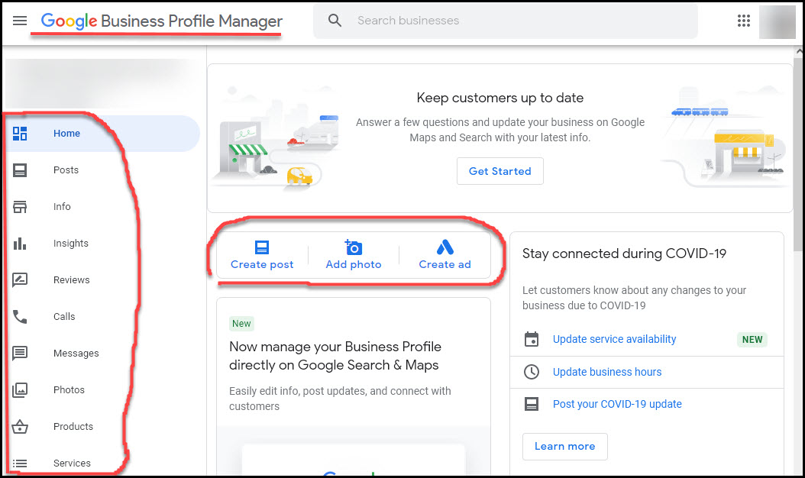Open Post your COVID-19 update link
The image size is (805, 478).
click(617, 404)
